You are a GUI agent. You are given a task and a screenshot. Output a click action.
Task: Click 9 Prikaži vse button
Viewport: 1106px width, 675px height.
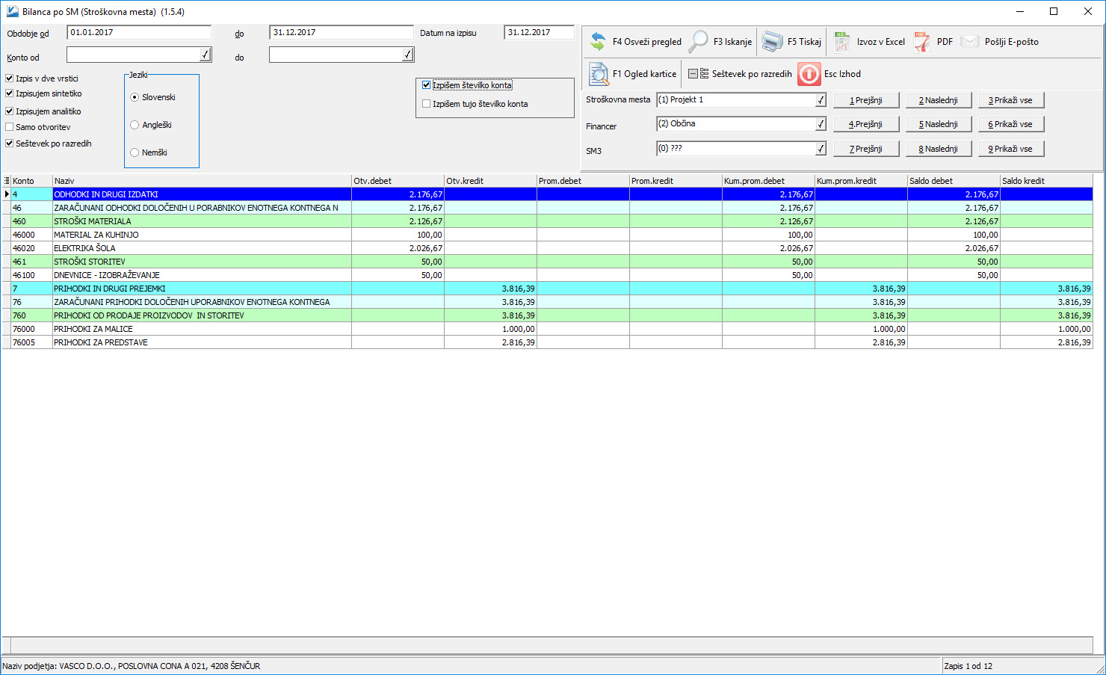click(x=1011, y=149)
